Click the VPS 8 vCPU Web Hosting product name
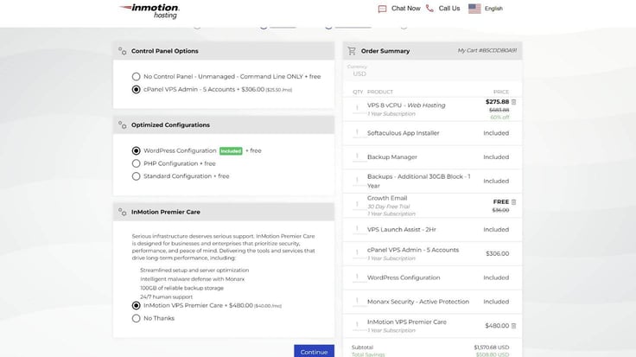 tap(406, 105)
